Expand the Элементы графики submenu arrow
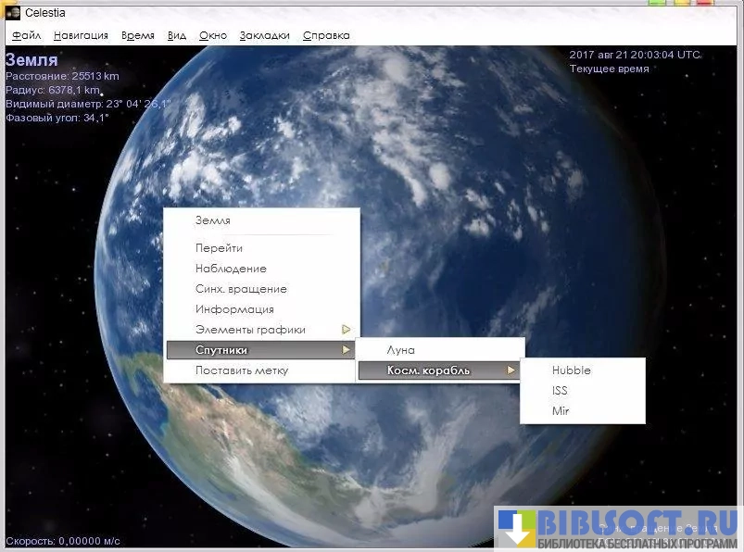The width and height of the screenshot is (744, 552). click(x=347, y=330)
